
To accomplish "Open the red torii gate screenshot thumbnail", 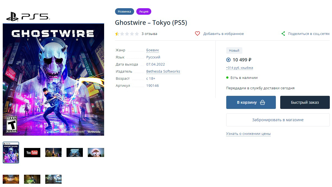I will pyautogui.click(x=11, y=179).
